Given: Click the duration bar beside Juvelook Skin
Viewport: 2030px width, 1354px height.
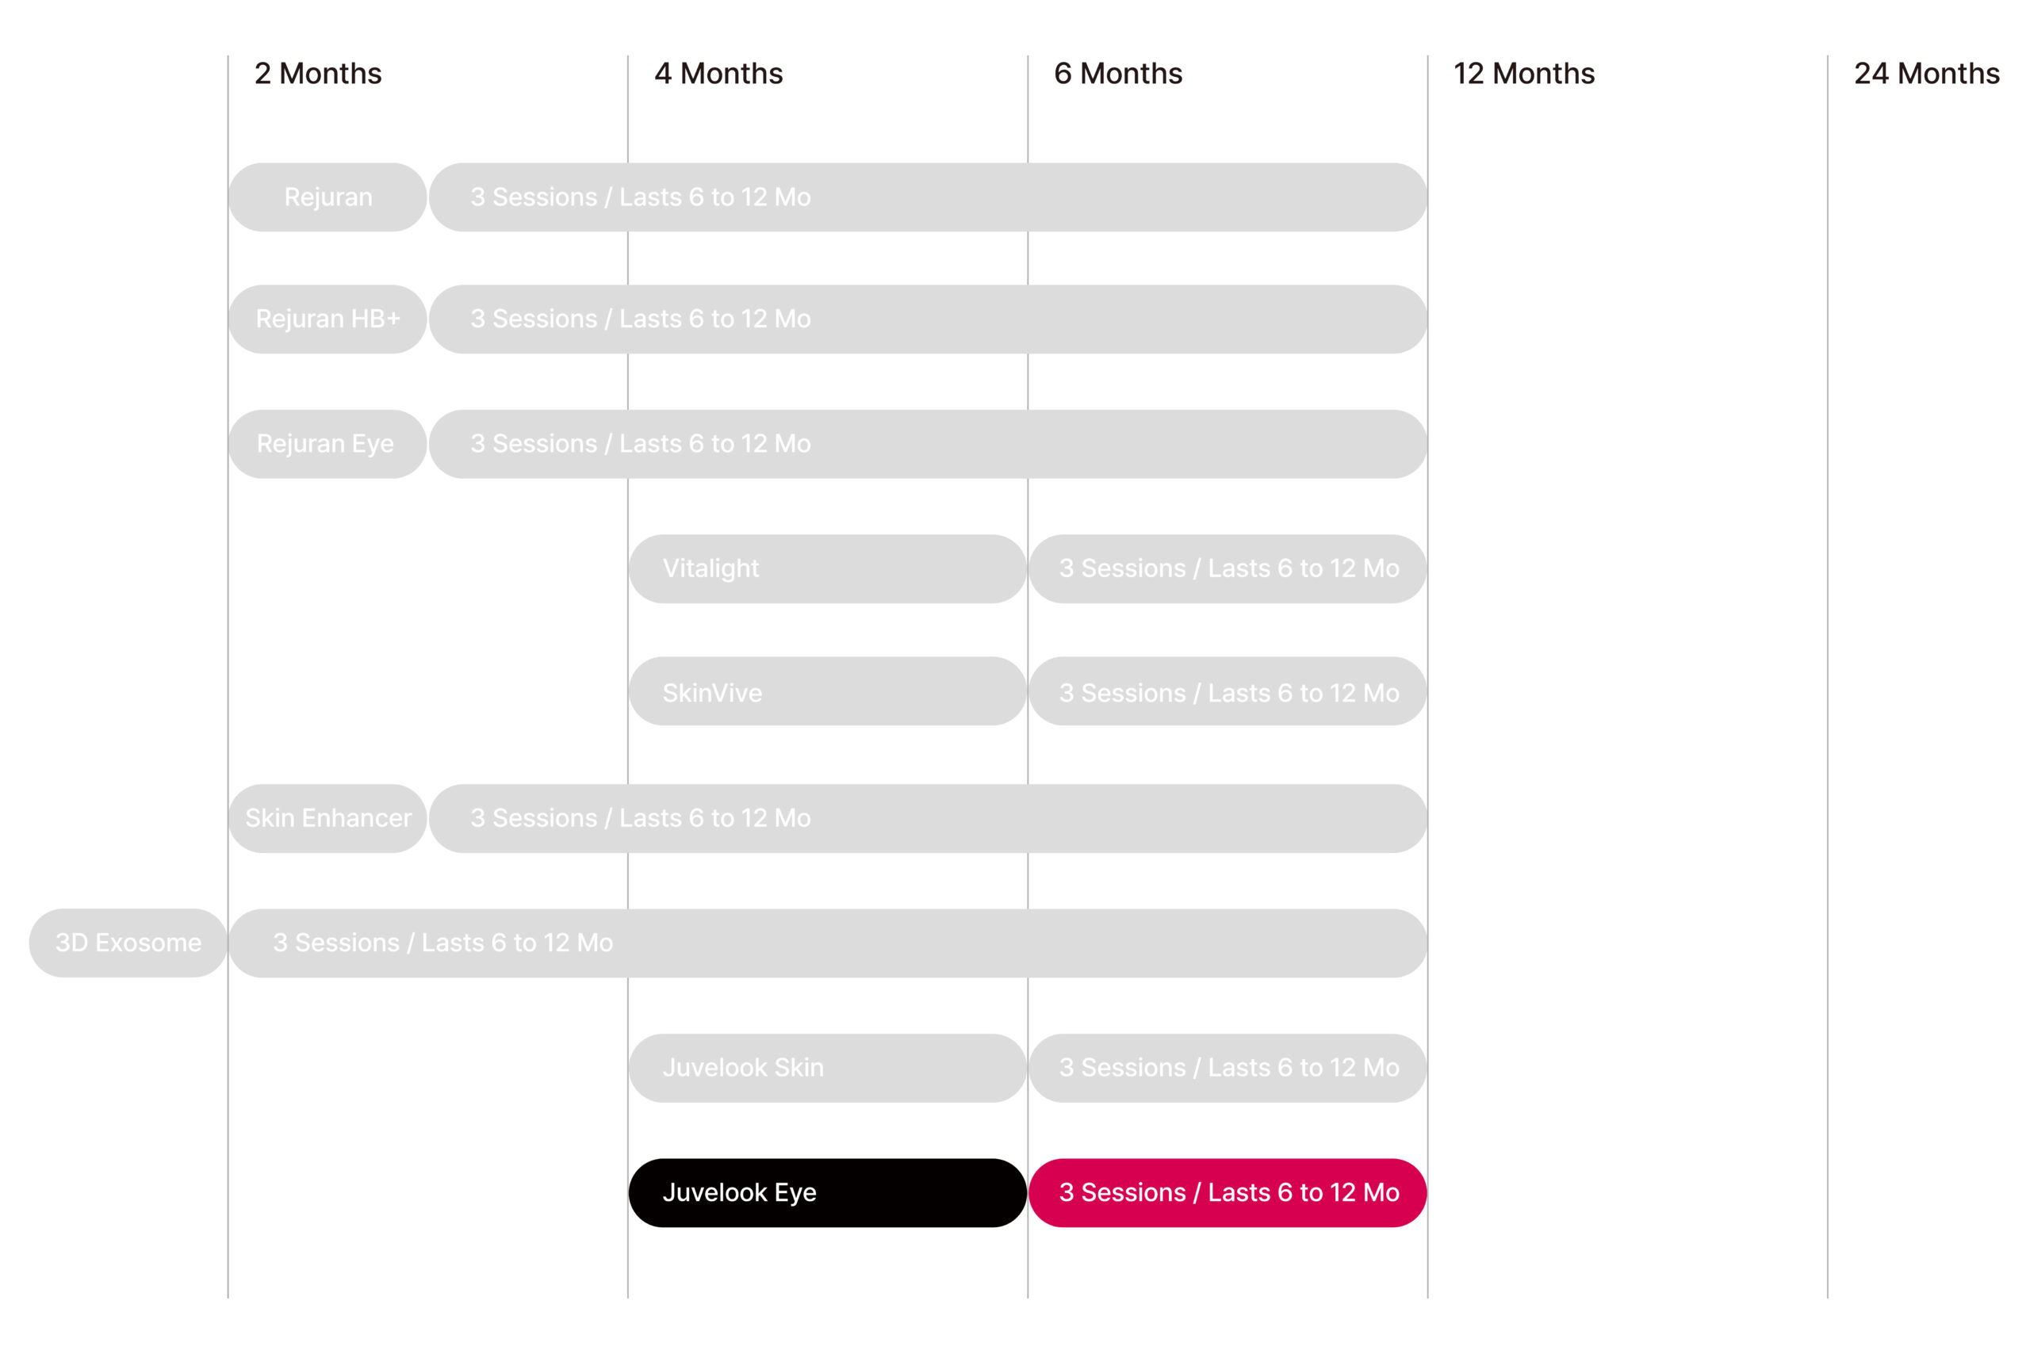Looking at the screenshot, I should point(1228,1067).
